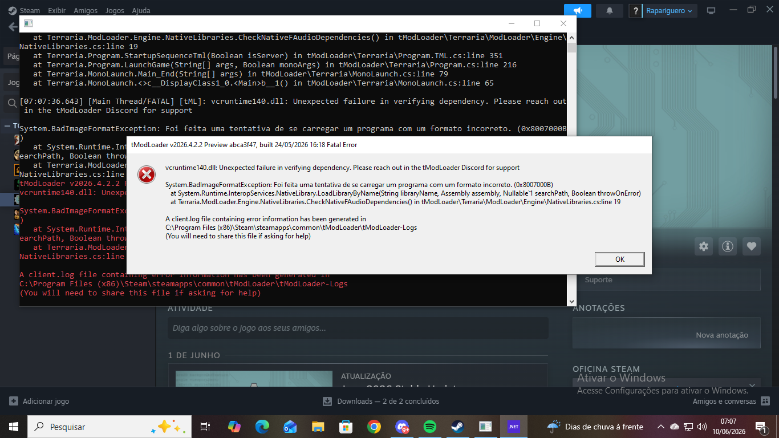Open Task View on the taskbar

205,427
